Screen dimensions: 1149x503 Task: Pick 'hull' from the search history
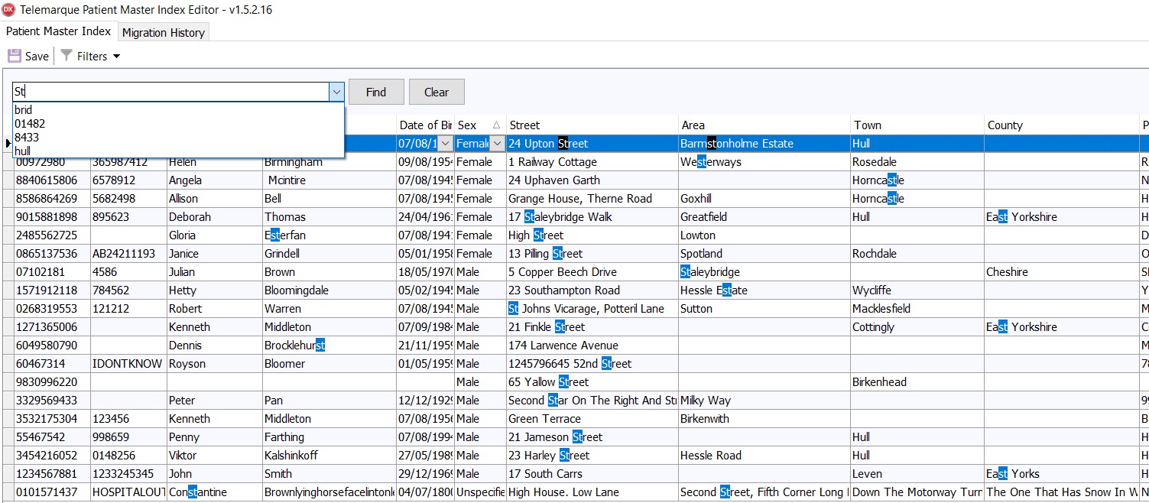click(23, 151)
